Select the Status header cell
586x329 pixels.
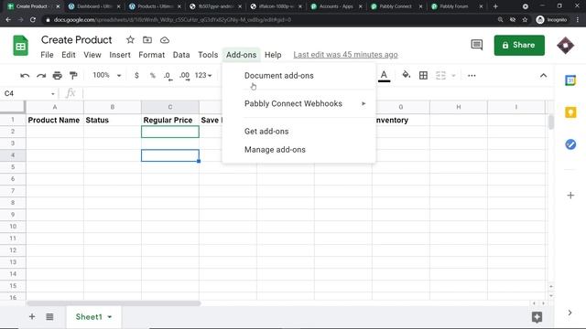point(113,120)
